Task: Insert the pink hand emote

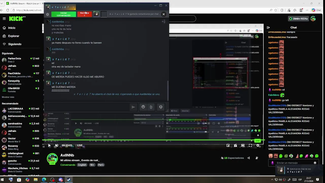Action: pyautogui.click(x=306, y=156)
